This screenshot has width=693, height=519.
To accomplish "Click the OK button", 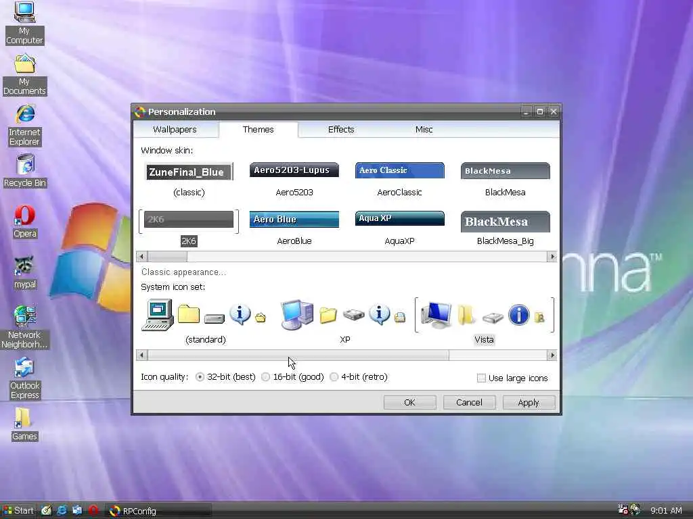I will click(409, 403).
